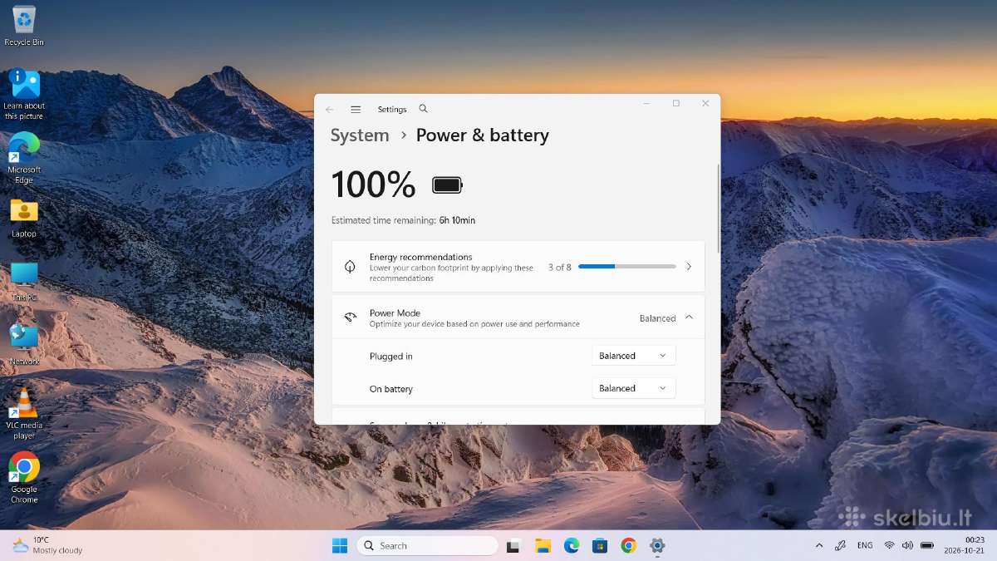Select the Microsoft Edge desktop shortcut
Image resolution: width=997 pixels, height=561 pixels.
tap(24, 158)
